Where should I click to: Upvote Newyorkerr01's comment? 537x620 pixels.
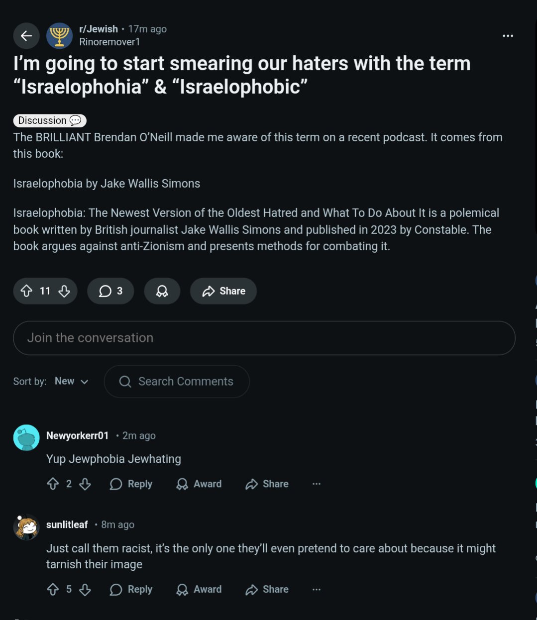pyautogui.click(x=53, y=484)
